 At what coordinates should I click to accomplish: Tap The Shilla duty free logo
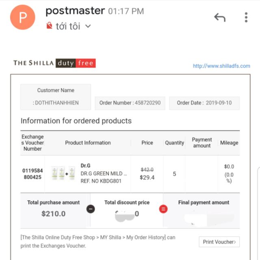coord(54,63)
